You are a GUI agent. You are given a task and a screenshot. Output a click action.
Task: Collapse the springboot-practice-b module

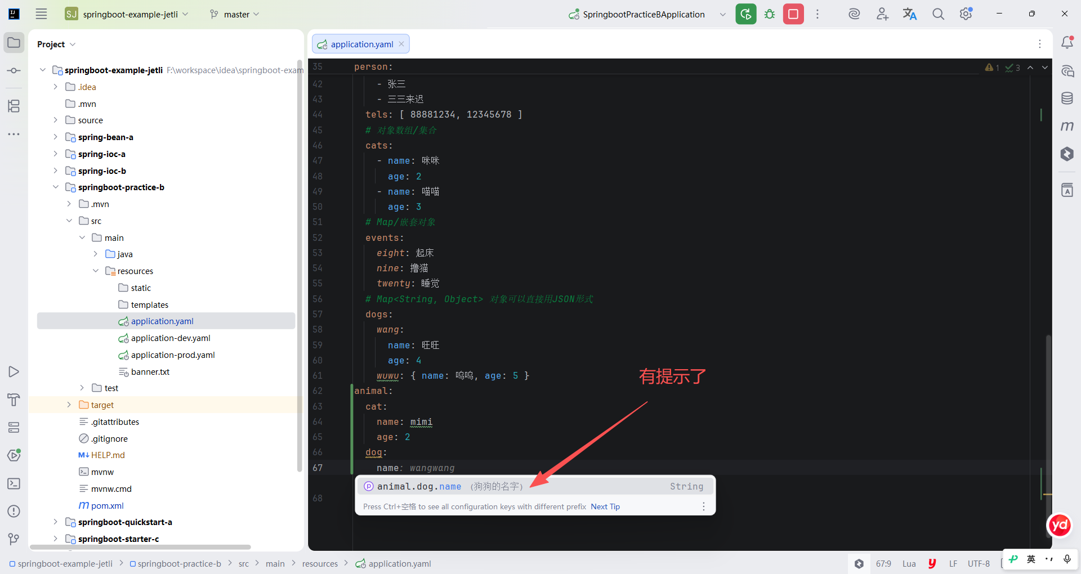55,187
